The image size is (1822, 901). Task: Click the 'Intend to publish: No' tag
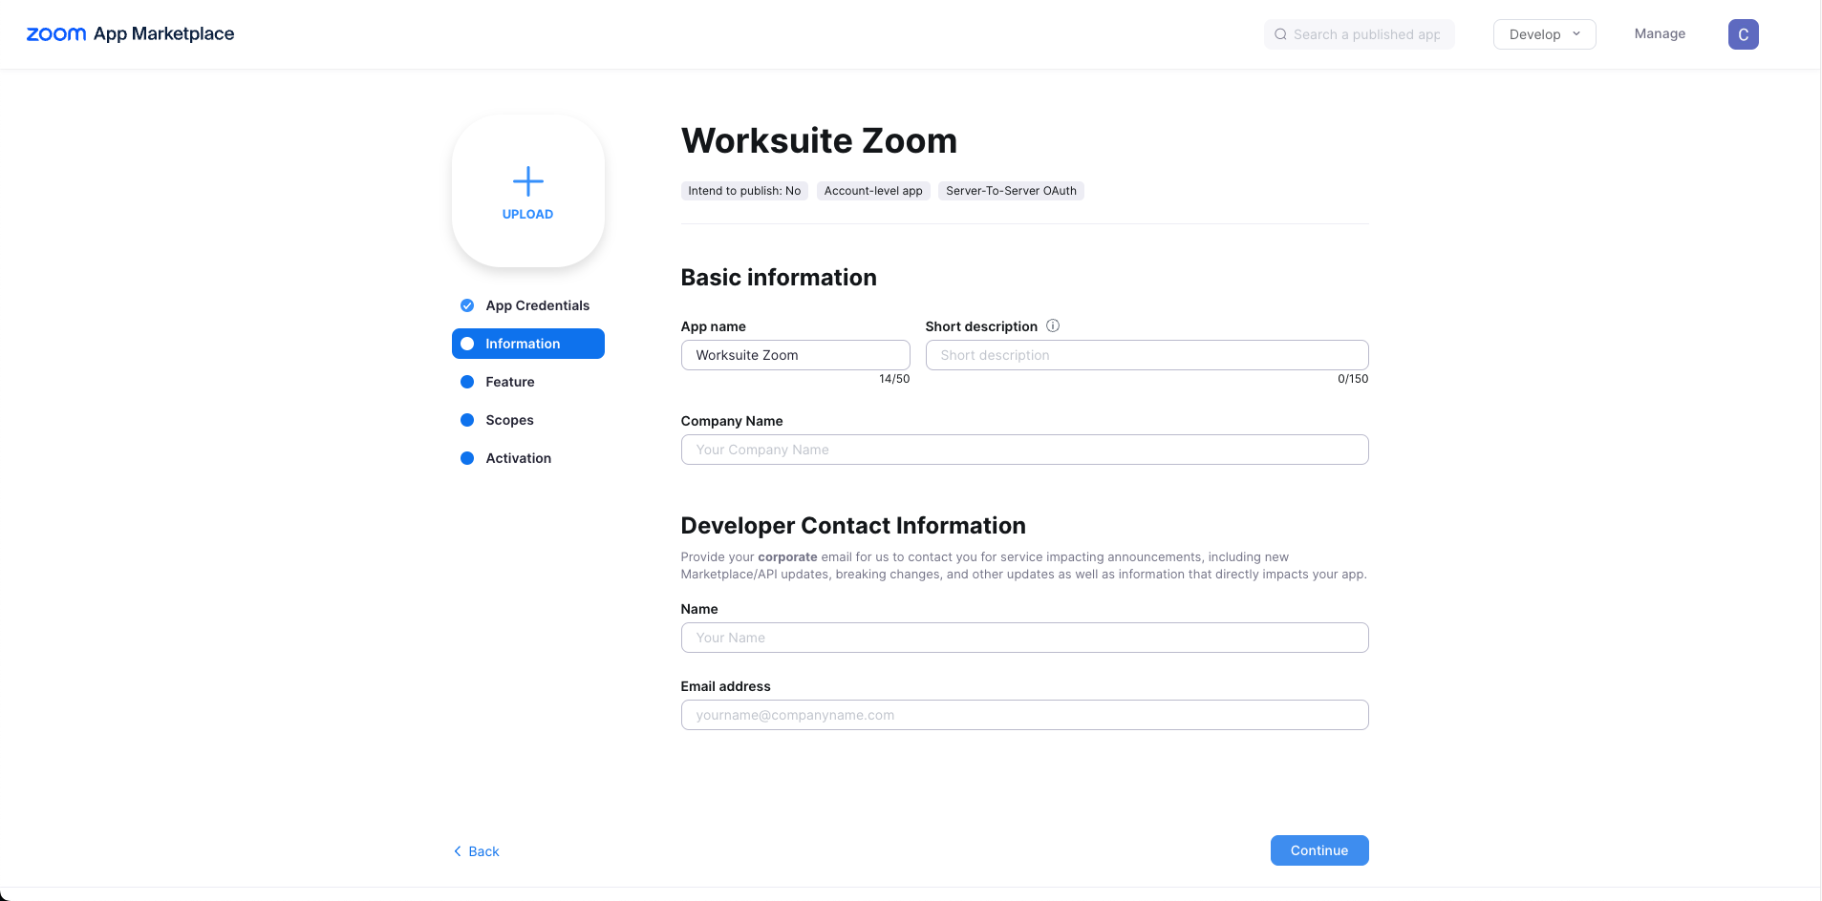[x=744, y=191]
